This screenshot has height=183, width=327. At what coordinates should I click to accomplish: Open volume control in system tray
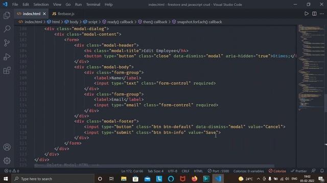click(x=287, y=178)
